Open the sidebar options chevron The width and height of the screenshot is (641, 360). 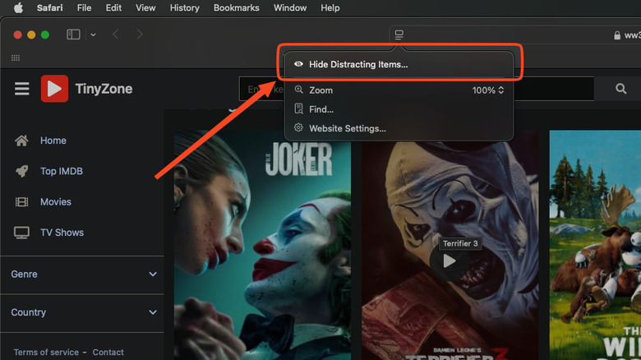(93, 35)
